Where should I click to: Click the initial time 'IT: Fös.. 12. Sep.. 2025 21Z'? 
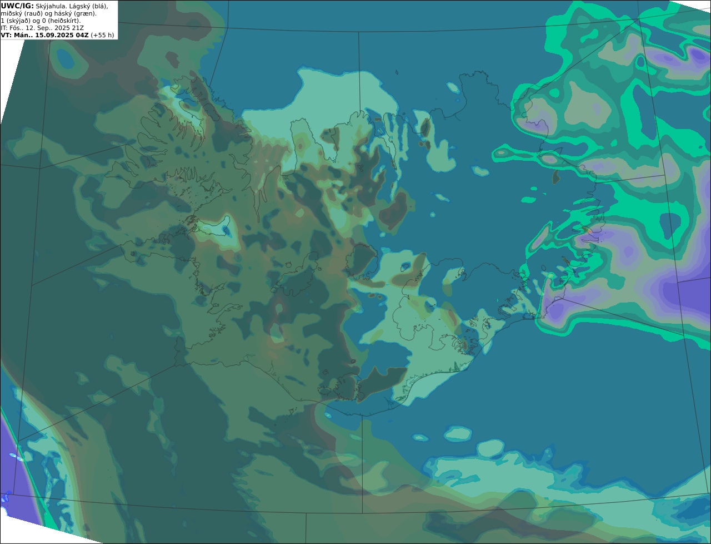pyautogui.click(x=42, y=28)
